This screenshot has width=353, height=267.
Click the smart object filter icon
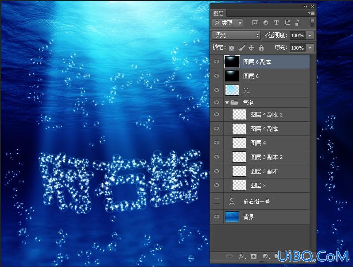tap(298, 23)
